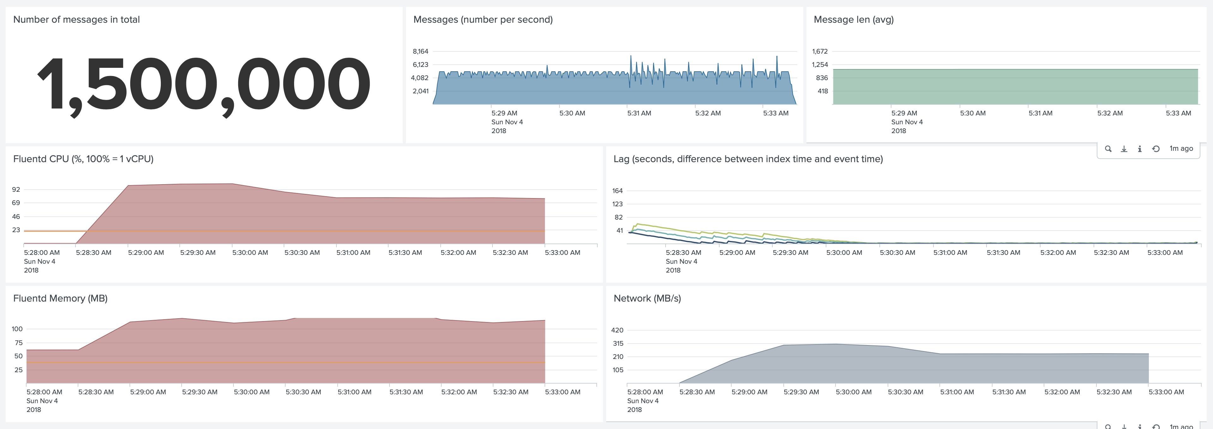Click the '1m ago' refresh timestamp under Message len
The width and height of the screenshot is (1213, 429).
[1181, 148]
